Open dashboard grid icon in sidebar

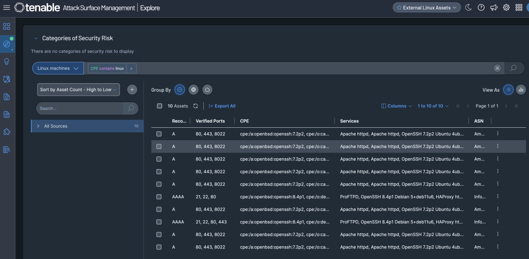pyautogui.click(x=7, y=27)
